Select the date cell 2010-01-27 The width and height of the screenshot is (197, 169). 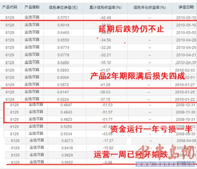[x=185, y=85]
